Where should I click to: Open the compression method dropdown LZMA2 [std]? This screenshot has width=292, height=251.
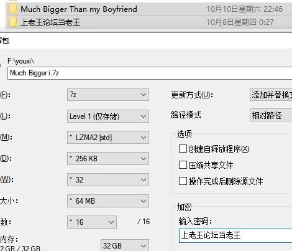(108, 138)
